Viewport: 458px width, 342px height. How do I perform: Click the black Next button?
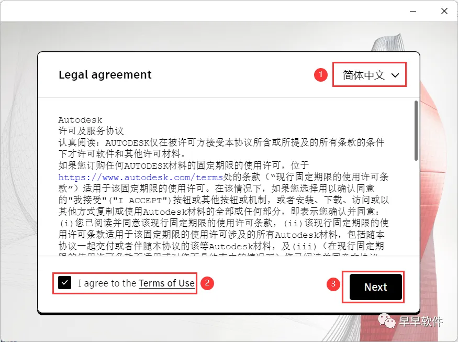coord(376,287)
